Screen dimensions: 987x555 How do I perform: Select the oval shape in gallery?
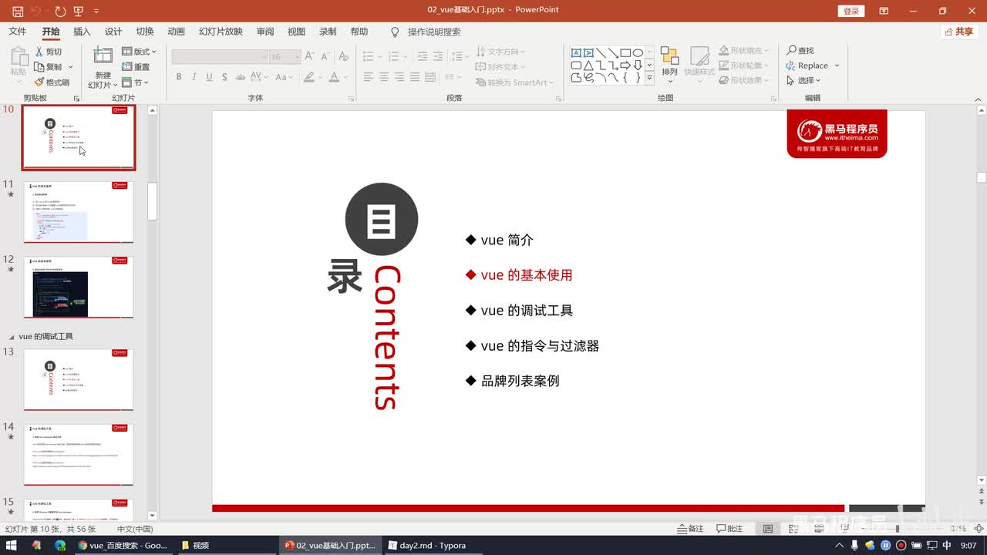(638, 52)
